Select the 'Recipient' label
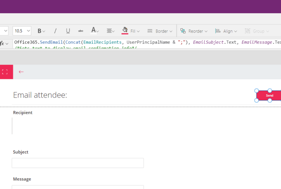 [x=23, y=113]
